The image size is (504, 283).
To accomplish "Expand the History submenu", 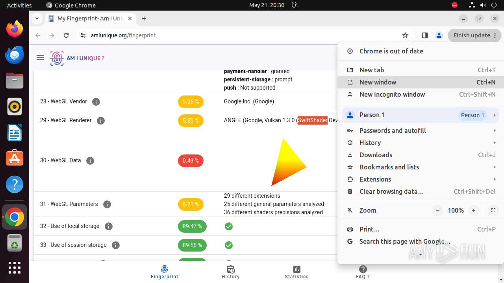I will coord(420,143).
